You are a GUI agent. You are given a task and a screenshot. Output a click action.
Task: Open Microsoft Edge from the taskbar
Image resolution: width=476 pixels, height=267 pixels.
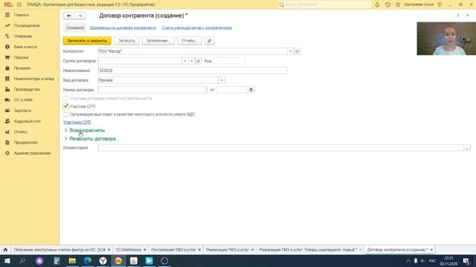[x=88, y=260]
